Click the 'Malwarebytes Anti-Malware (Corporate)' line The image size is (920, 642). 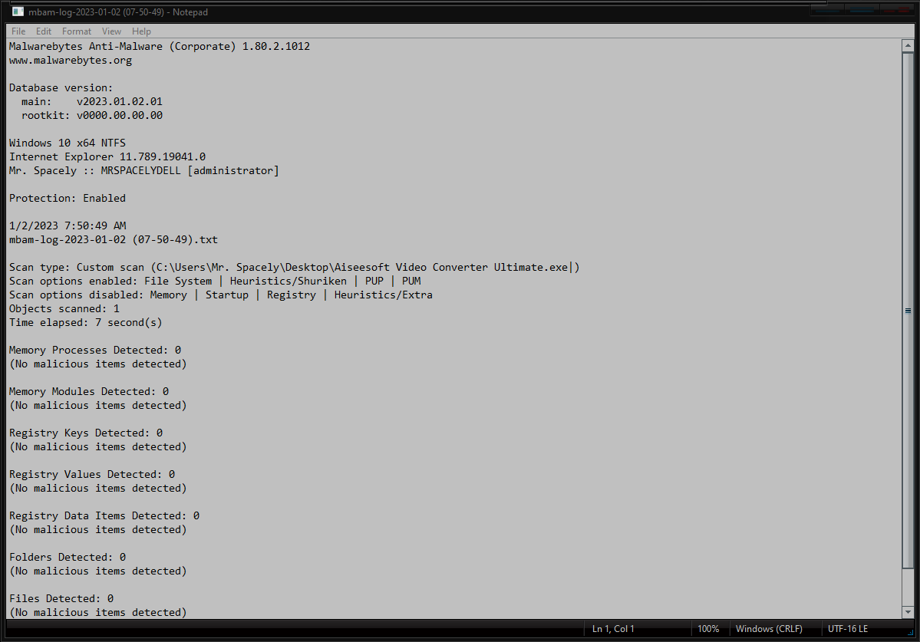pos(159,46)
